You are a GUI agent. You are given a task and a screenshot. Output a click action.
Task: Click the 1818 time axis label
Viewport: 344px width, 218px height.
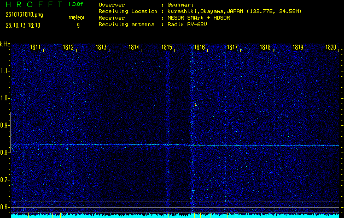coord(265,47)
